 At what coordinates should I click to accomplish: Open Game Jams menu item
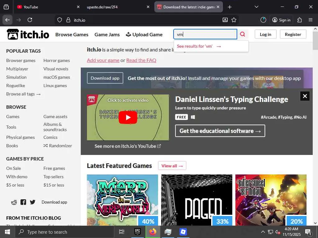pyautogui.click(x=107, y=35)
